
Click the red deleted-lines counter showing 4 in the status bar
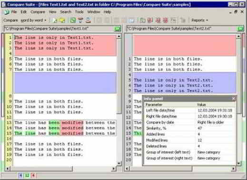pyautogui.click(x=33, y=175)
